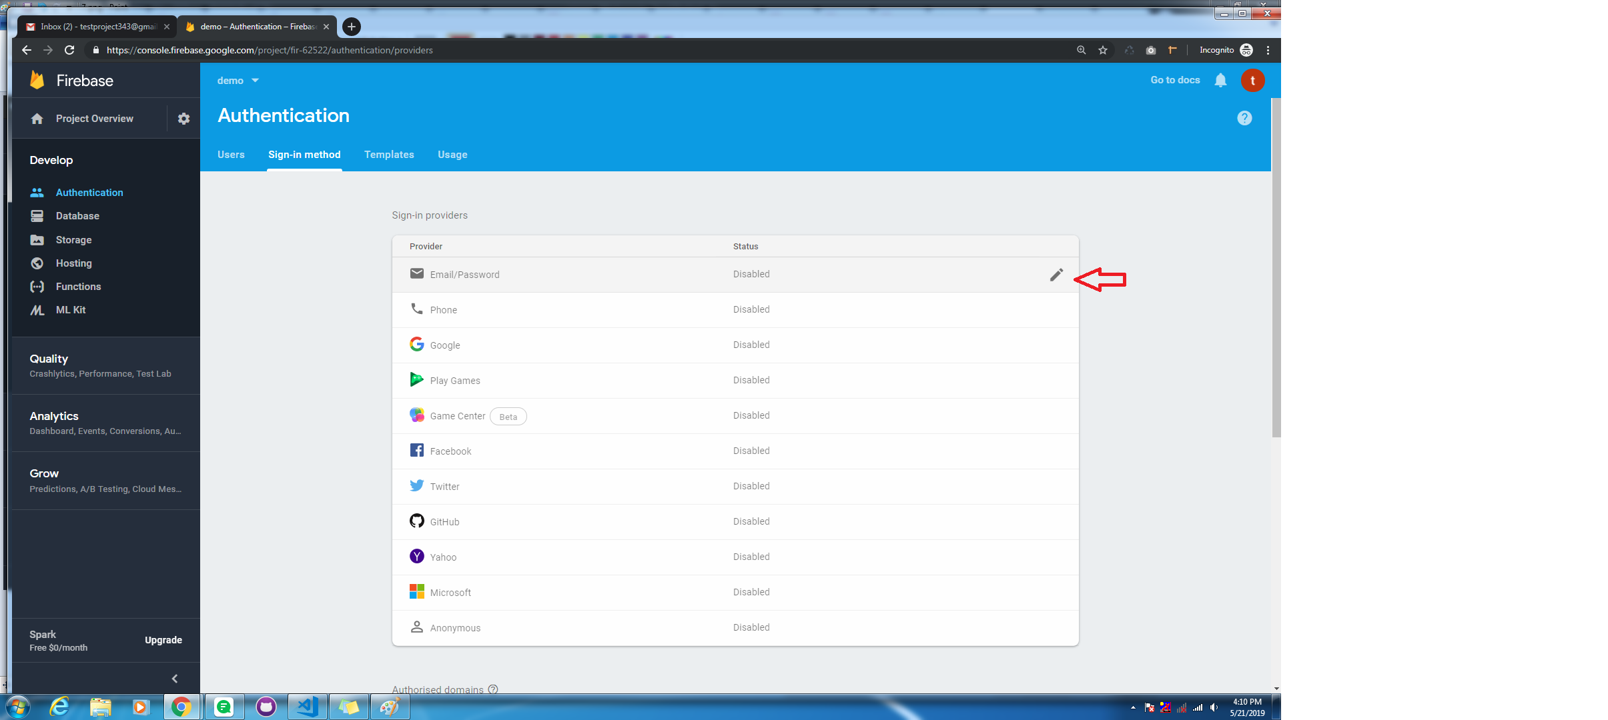Viewport: 1608px width, 720px height.
Task: Click the Upgrade plan button
Action: tap(163, 640)
